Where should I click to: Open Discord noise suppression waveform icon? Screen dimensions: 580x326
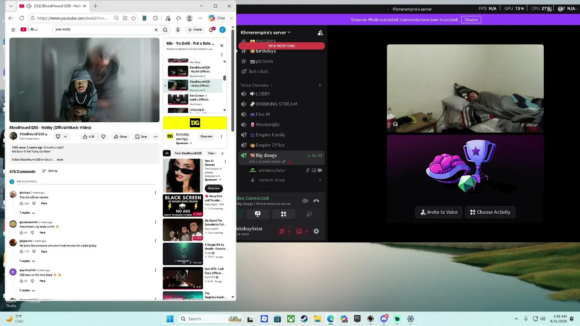tap(305, 201)
